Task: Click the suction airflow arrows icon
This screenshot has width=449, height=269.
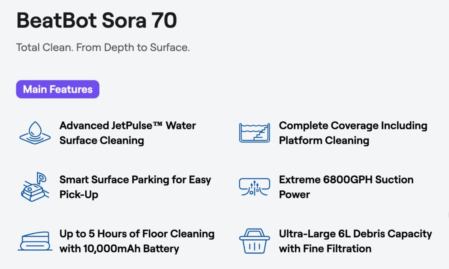Action: coord(255,187)
